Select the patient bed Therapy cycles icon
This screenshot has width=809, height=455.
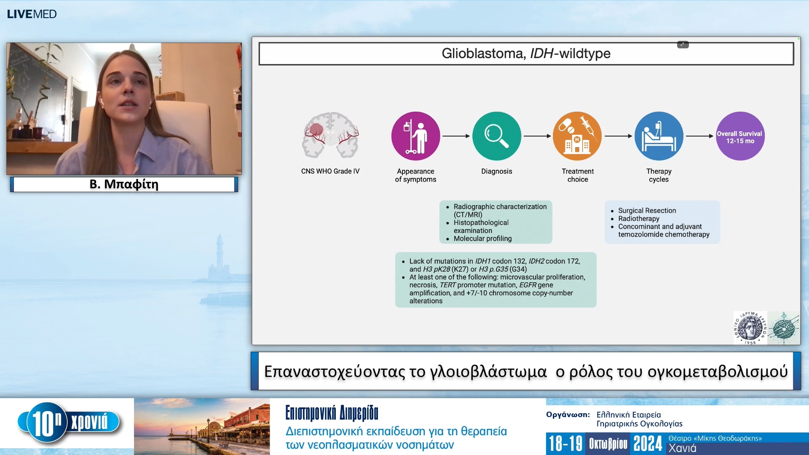tap(658, 136)
